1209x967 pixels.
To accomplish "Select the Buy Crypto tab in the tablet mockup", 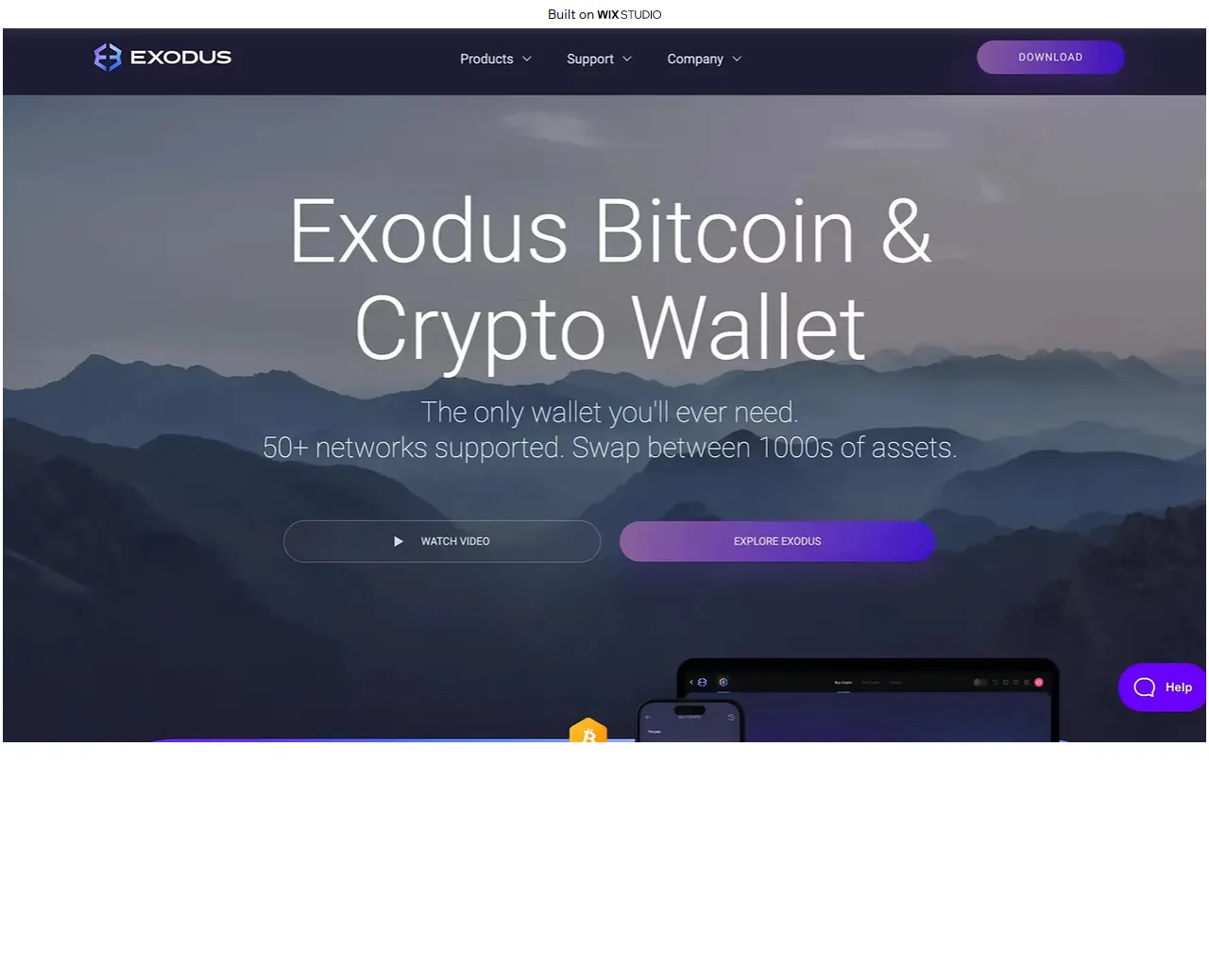I will click(x=843, y=682).
